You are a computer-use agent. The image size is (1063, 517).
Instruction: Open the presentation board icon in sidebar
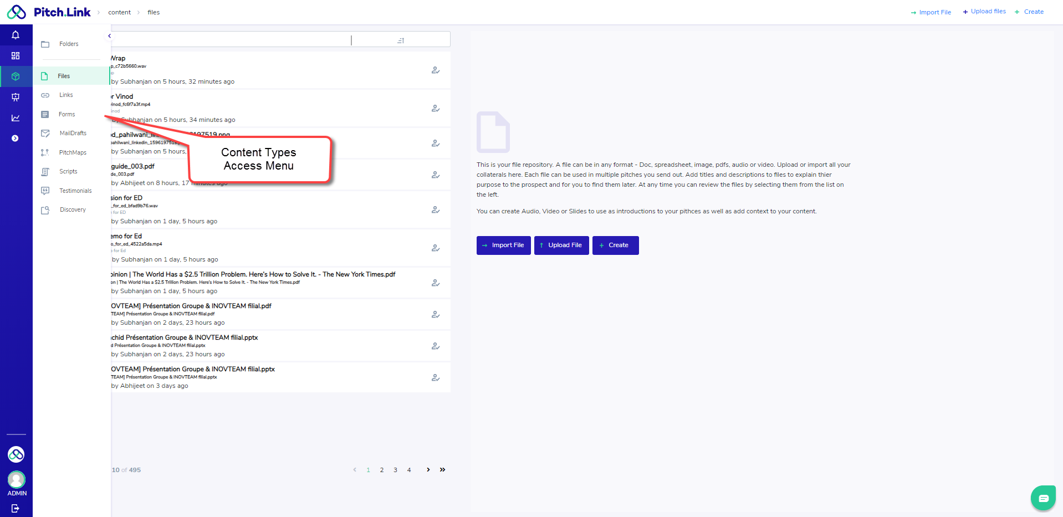pos(16,98)
